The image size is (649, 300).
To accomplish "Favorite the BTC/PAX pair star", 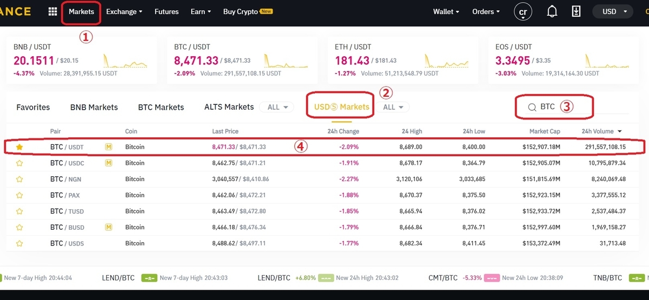I will [x=19, y=195].
